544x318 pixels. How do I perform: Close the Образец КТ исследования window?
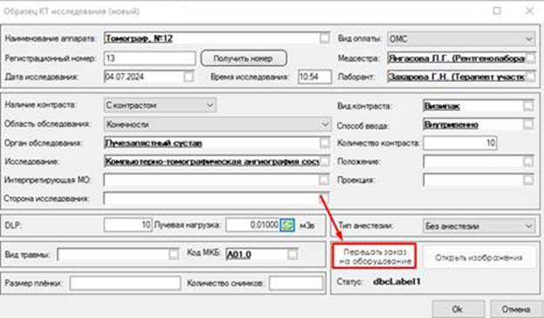(529, 10)
